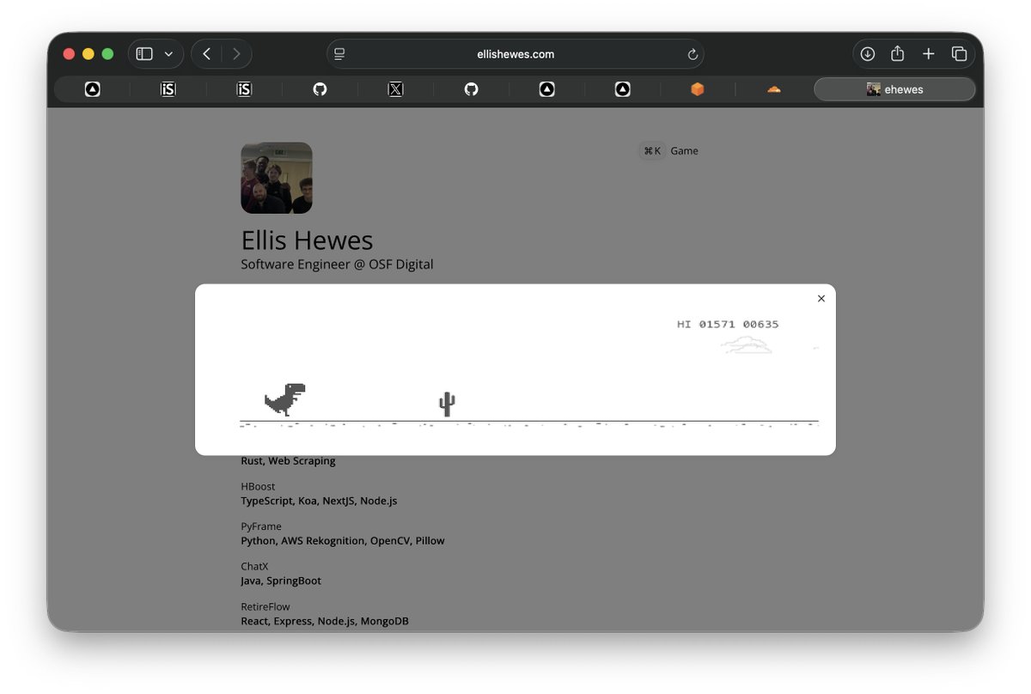Click the Java, SpringBoot line
The image size is (1031, 694).
(281, 581)
